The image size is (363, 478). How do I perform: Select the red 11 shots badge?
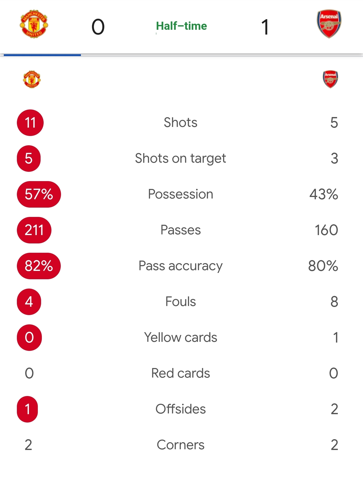(30, 123)
